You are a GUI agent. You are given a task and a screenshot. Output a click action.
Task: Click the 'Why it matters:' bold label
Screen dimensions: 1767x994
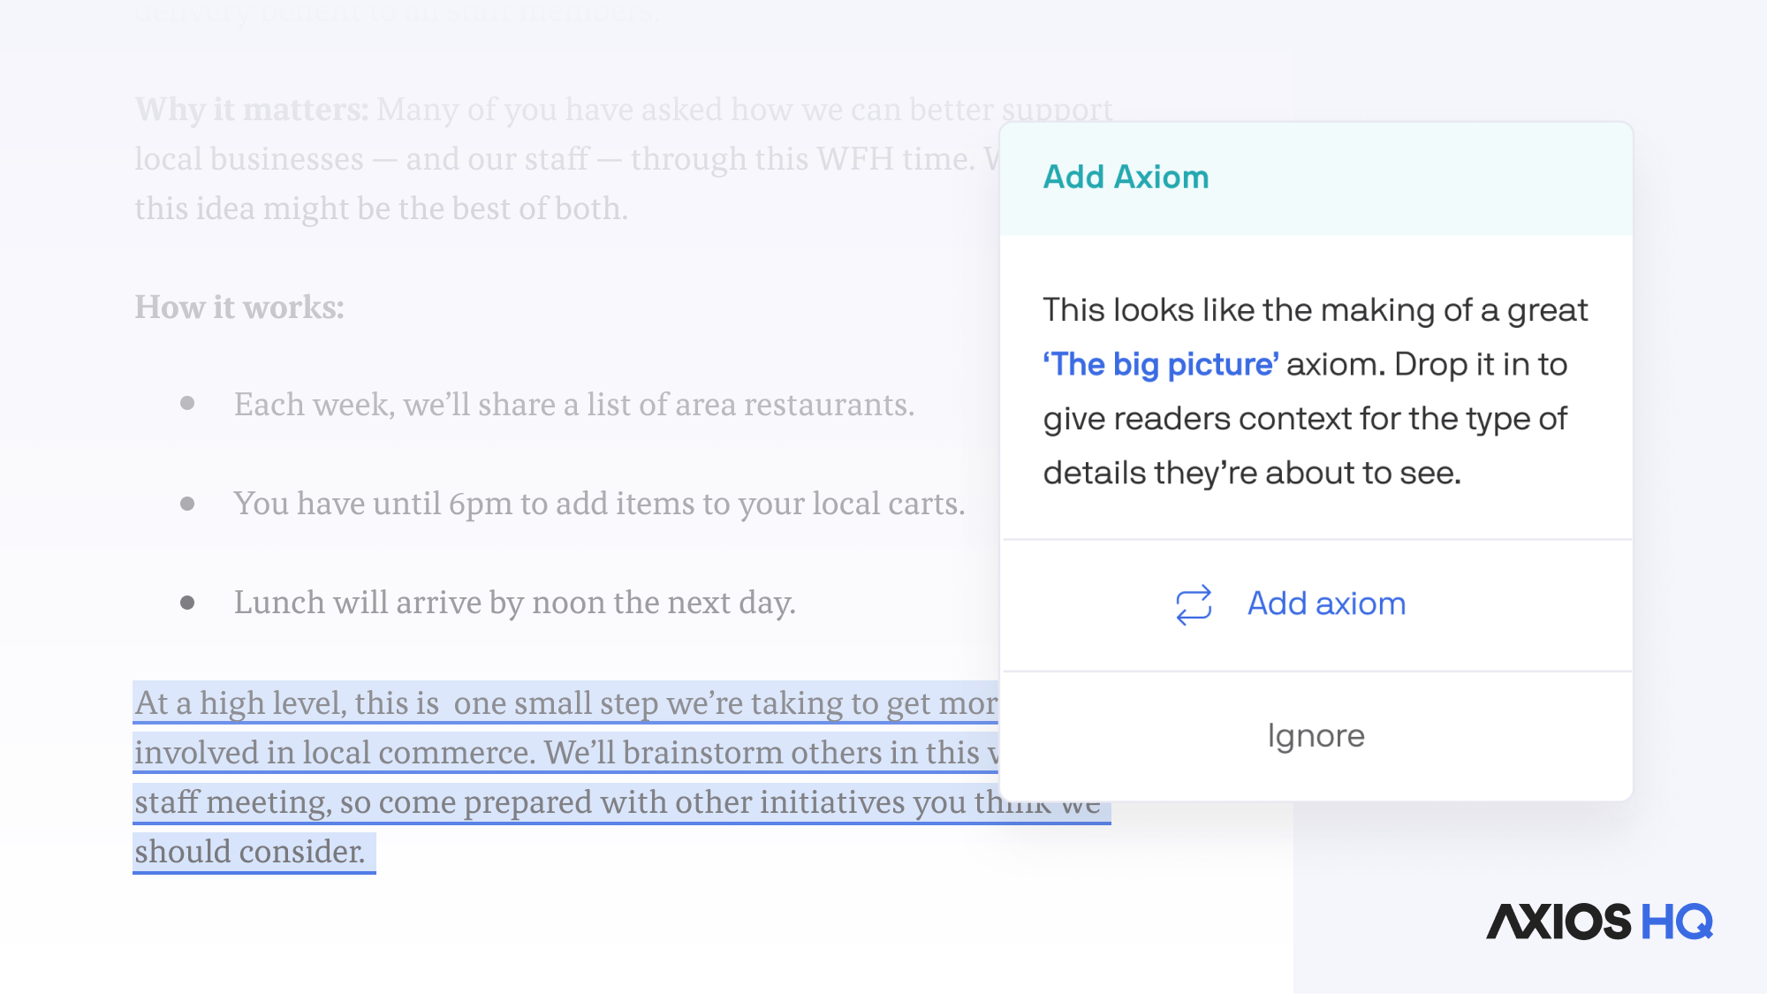tap(252, 110)
